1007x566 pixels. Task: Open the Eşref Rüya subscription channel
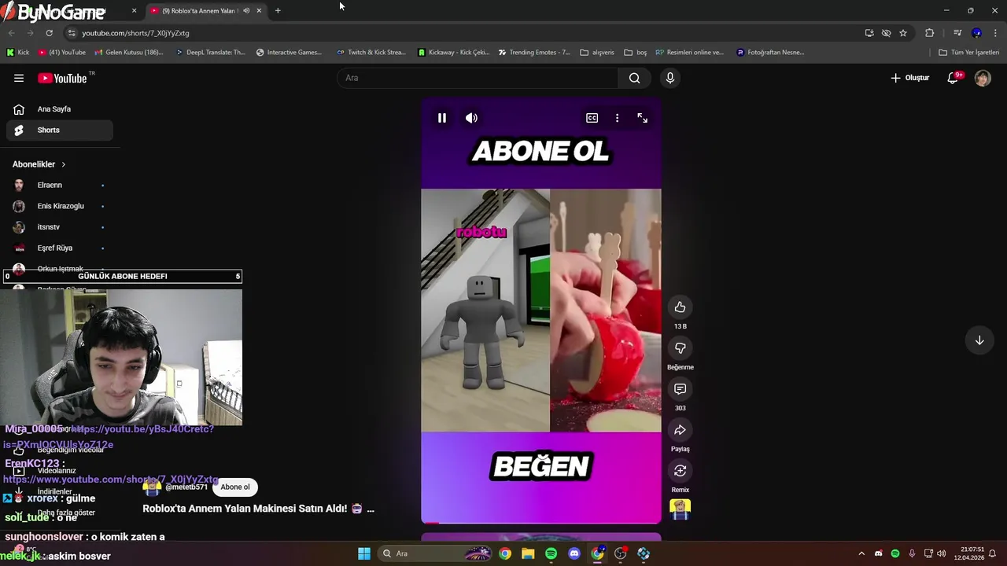click(x=60, y=248)
